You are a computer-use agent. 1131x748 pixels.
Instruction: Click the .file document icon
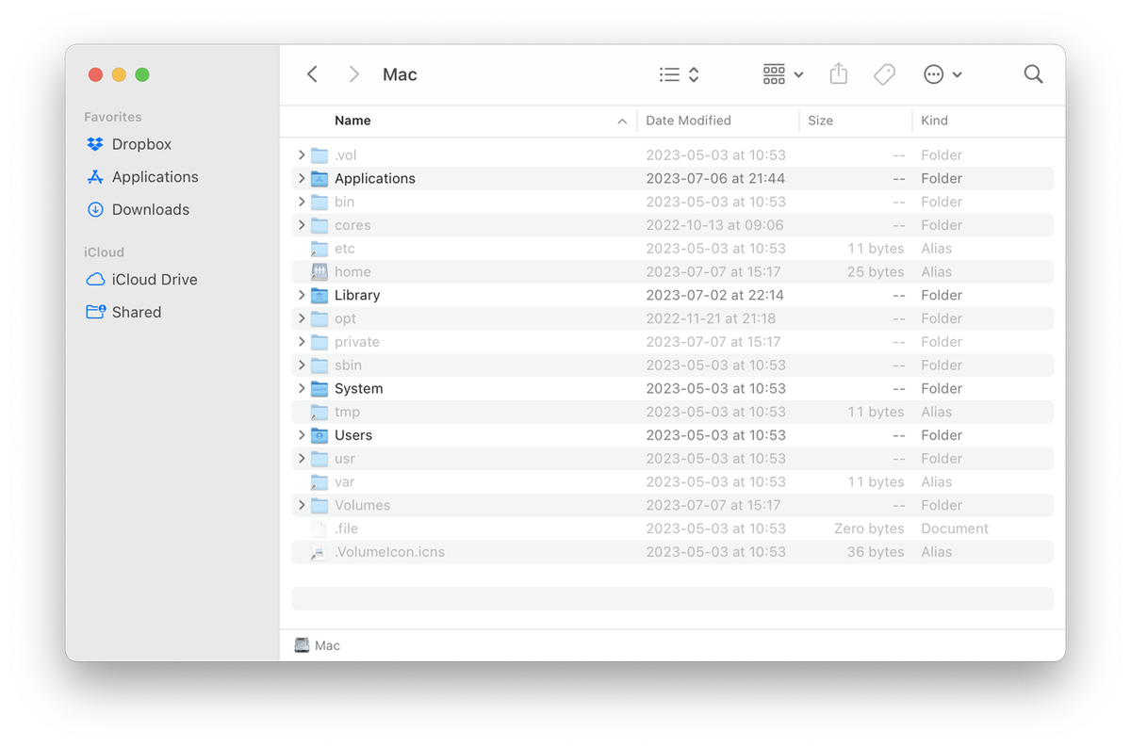click(x=320, y=528)
